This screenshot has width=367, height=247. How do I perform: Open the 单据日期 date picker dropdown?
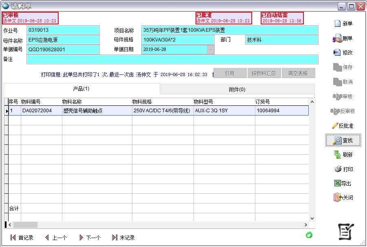(x=210, y=49)
